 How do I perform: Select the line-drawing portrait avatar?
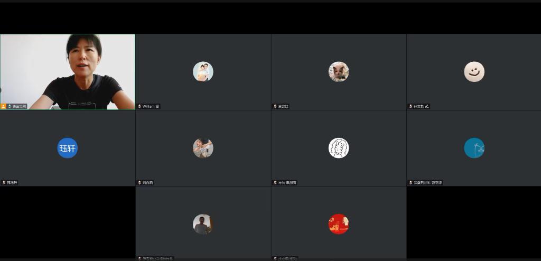[339, 148]
